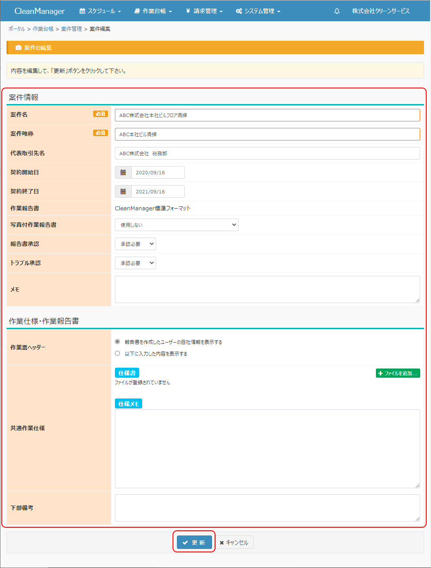This screenshot has width=431, height=568.
Task: Open the 報告書承認 dropdown
Action: click(x=135, y=244)
